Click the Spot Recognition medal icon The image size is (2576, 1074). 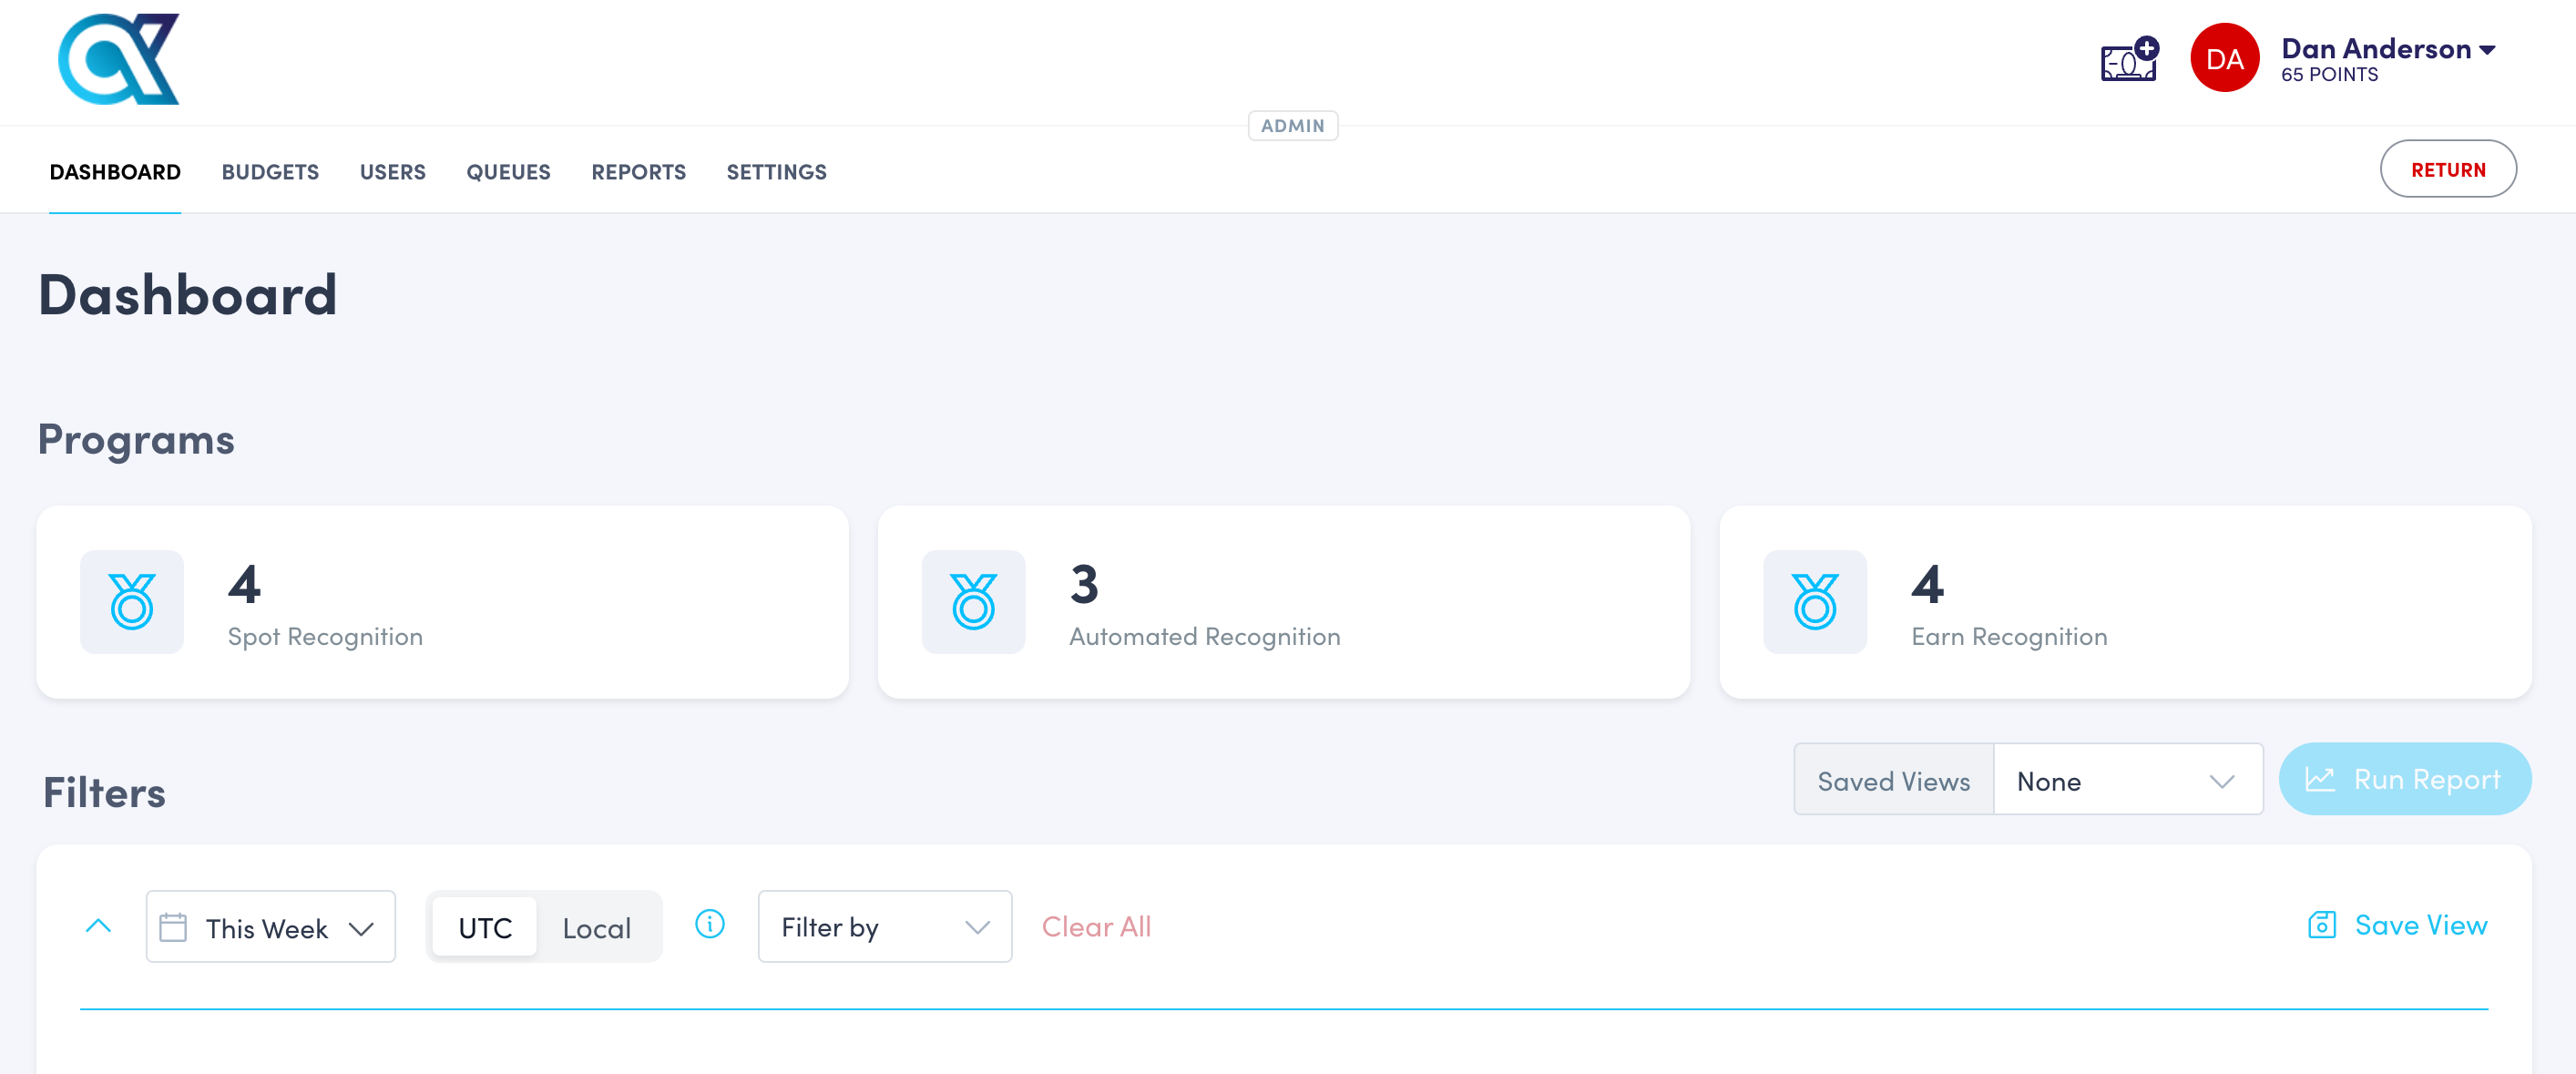[x=131, y=602]
